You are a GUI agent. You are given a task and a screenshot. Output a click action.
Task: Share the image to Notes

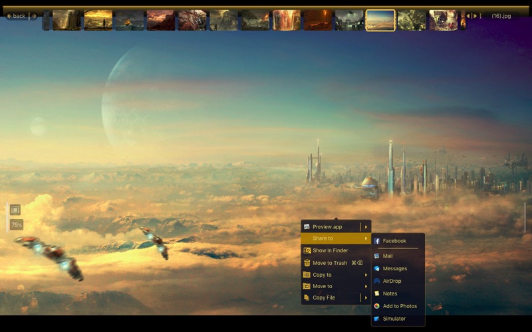pyautogui.click(x=398, y=293)
